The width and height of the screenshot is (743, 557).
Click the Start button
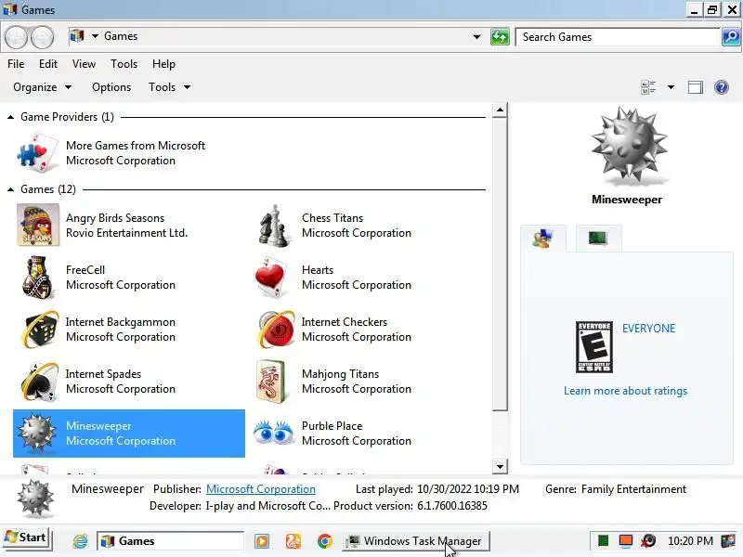(x=26, y=538)
